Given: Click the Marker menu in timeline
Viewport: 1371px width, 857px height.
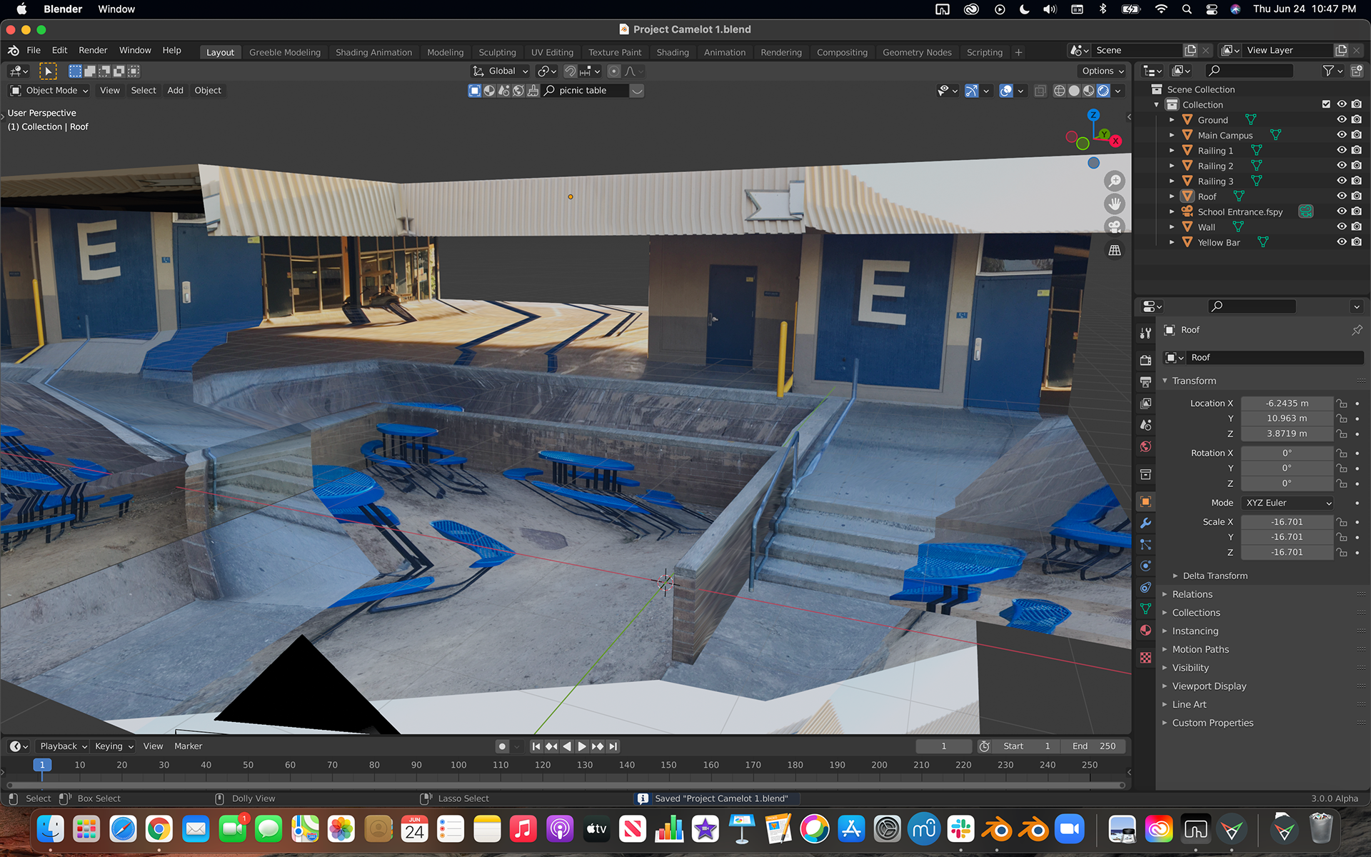Looking at the screenshot, I should [188, 746].
